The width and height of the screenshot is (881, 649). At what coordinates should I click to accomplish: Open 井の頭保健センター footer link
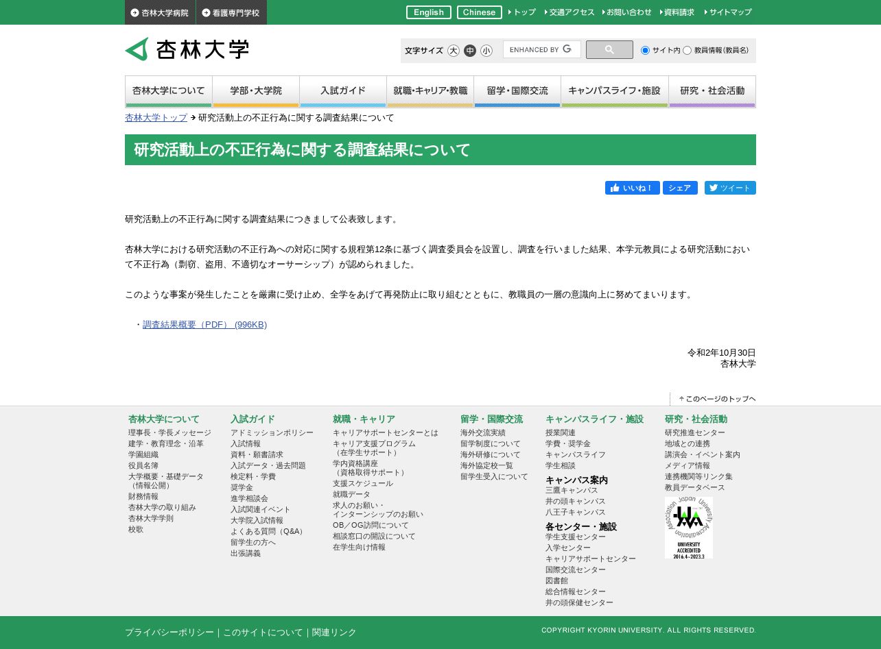(579, 603)
